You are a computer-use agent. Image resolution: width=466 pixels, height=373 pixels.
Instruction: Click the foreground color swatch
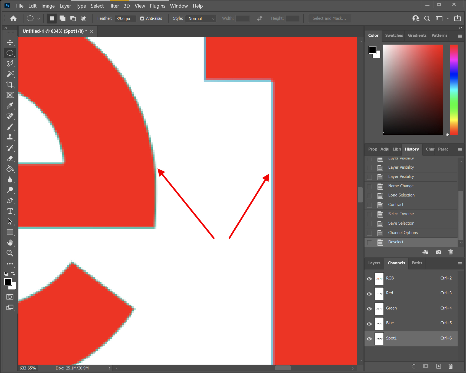(8, 282)
